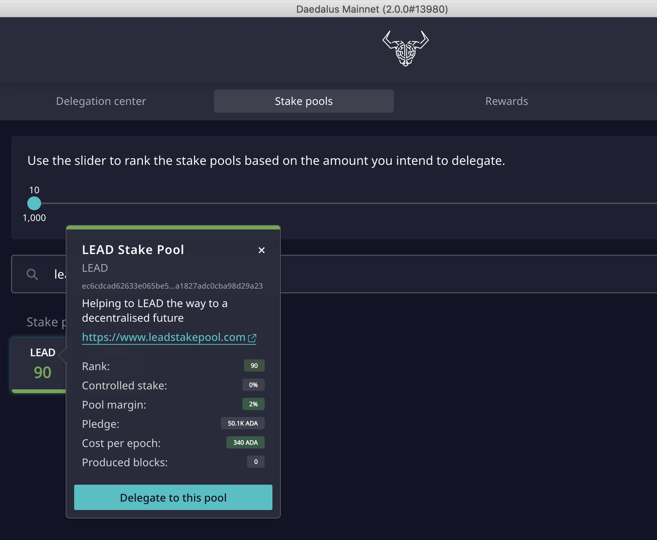
Task: Click Delegate to this pool button
Action: (173, 497)
